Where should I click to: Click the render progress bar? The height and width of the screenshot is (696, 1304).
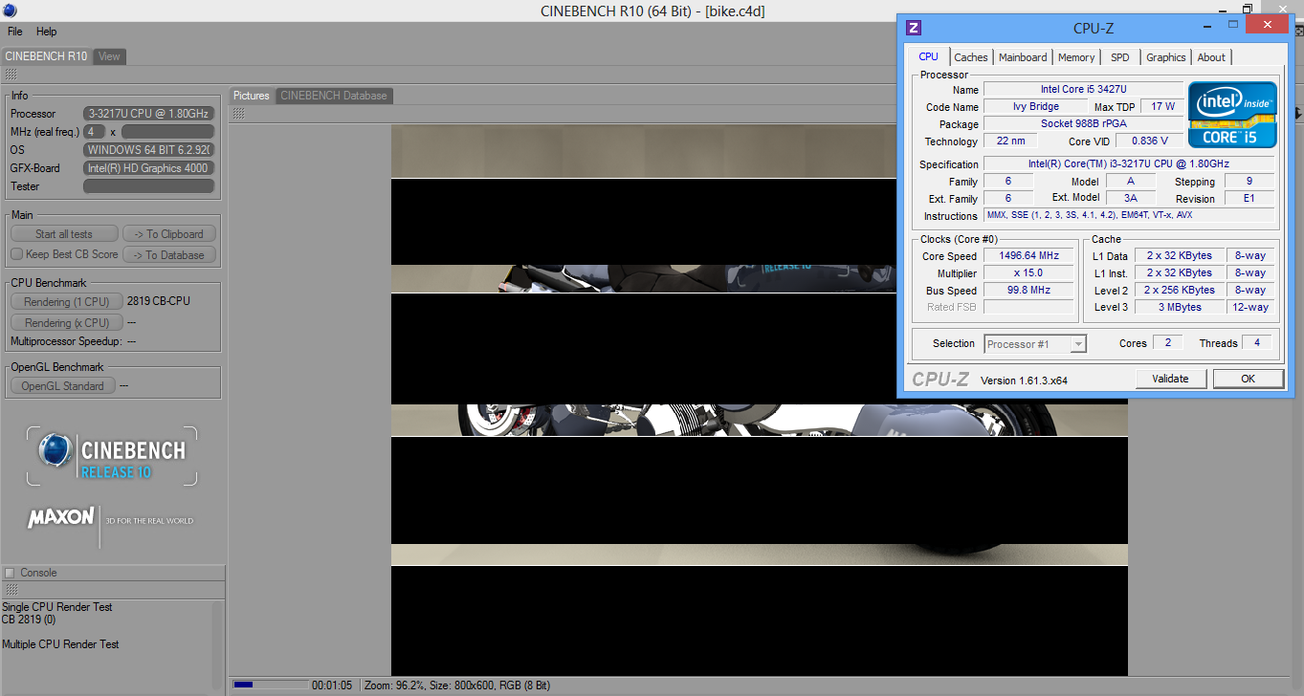271,685
